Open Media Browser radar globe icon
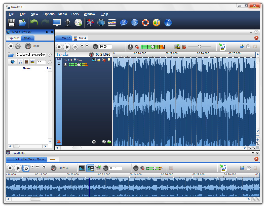The height and width of the screenshot is (209, 266). [x=101, y=23]
